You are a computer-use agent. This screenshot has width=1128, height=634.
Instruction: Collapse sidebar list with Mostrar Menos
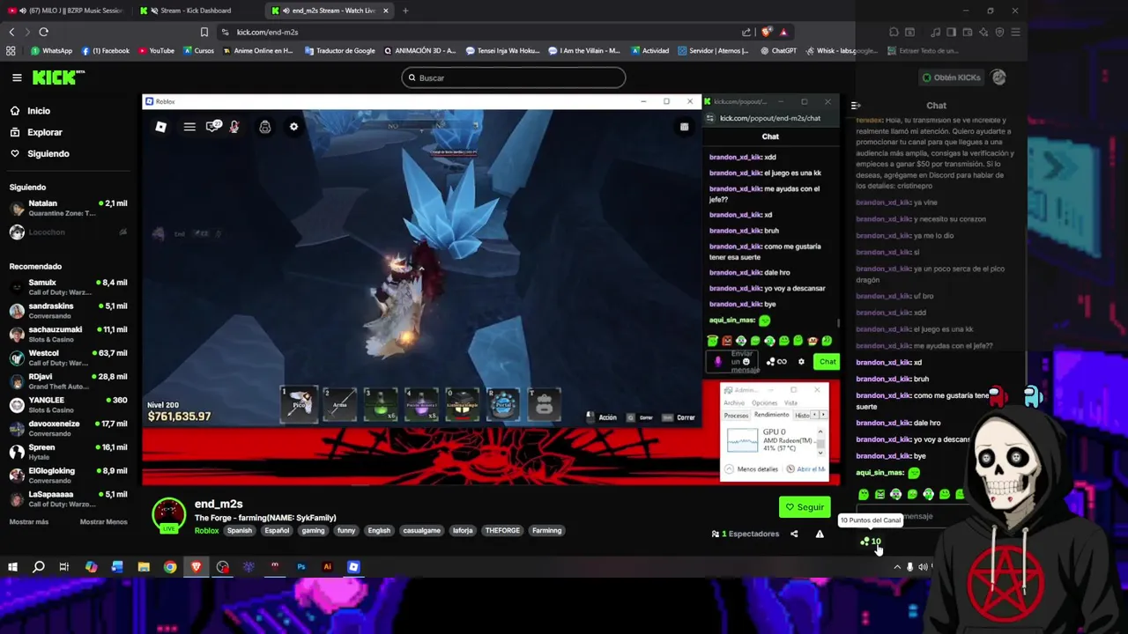click(x=104, y=521)
